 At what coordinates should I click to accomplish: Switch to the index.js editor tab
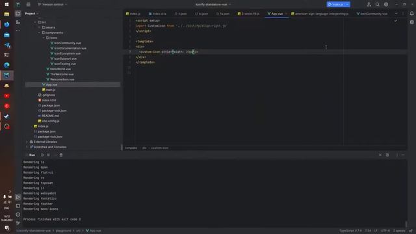click(133, 14)
